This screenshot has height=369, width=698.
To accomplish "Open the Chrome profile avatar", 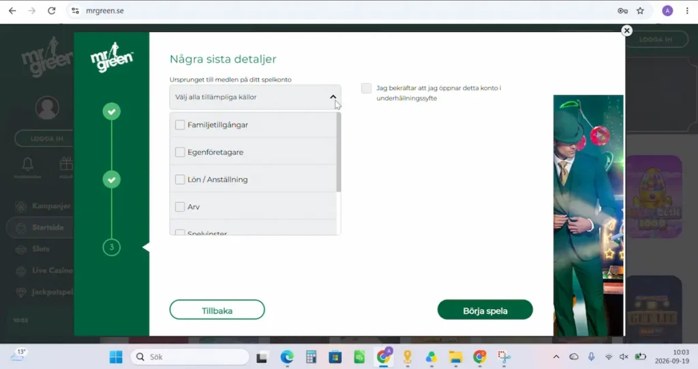I will [667, 11].
